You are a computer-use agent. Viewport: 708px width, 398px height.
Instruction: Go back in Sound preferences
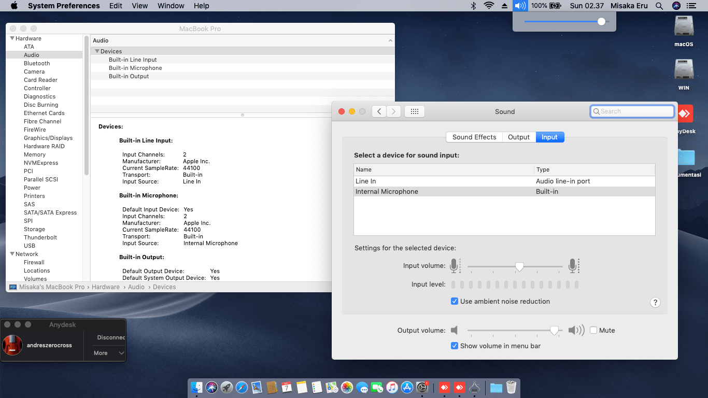pyautogui.click(x=379, y=111)
